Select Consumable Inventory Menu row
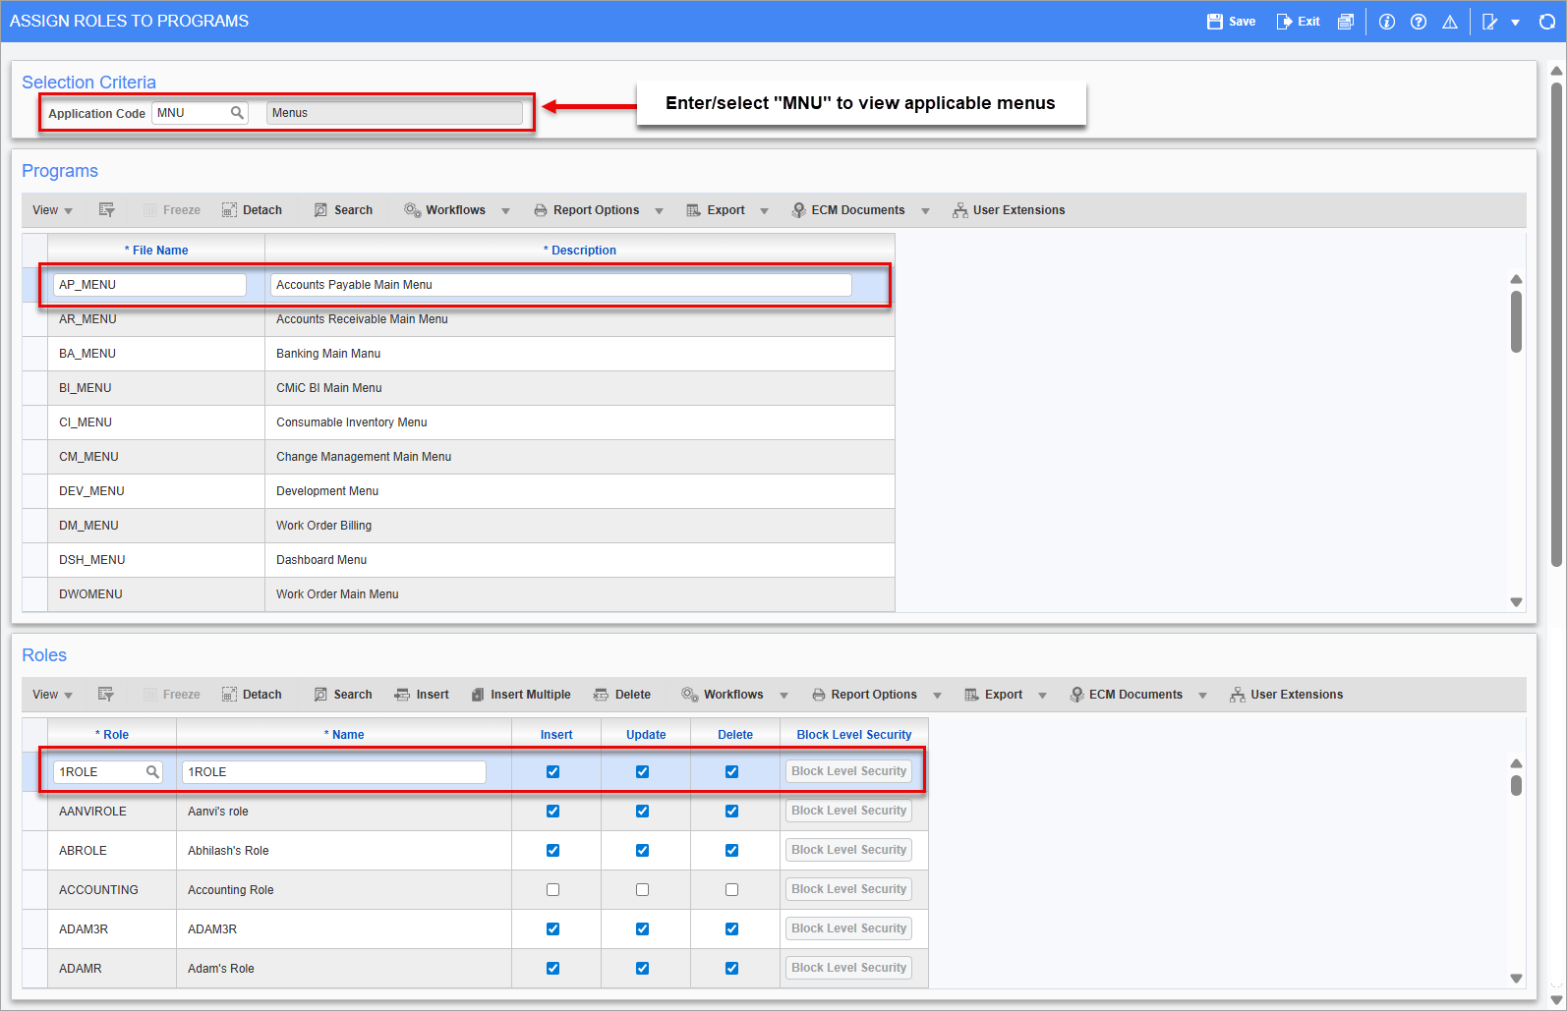The image size is (1567, 1011). coord(458,422)
